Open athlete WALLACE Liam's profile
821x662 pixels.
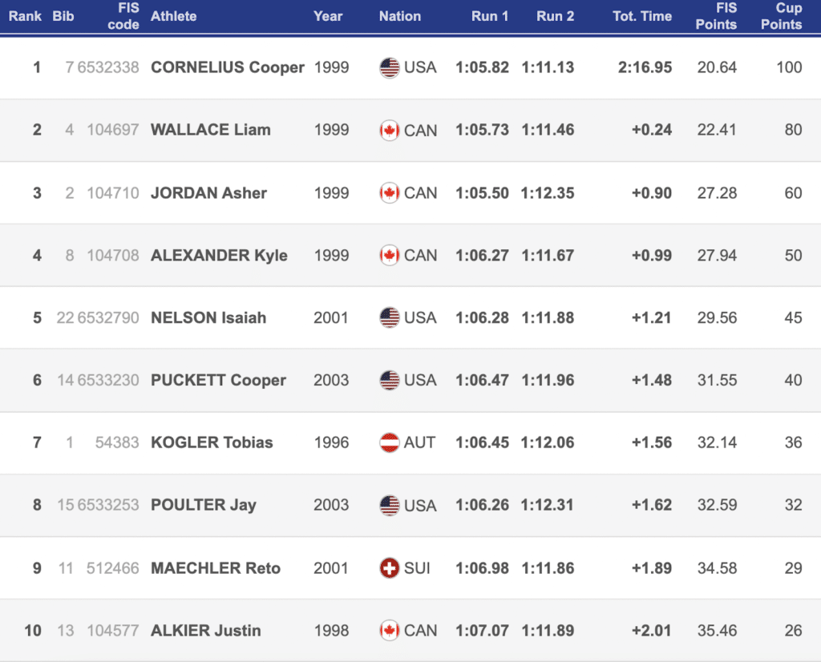pyautogui.click(x=211, y=130)
